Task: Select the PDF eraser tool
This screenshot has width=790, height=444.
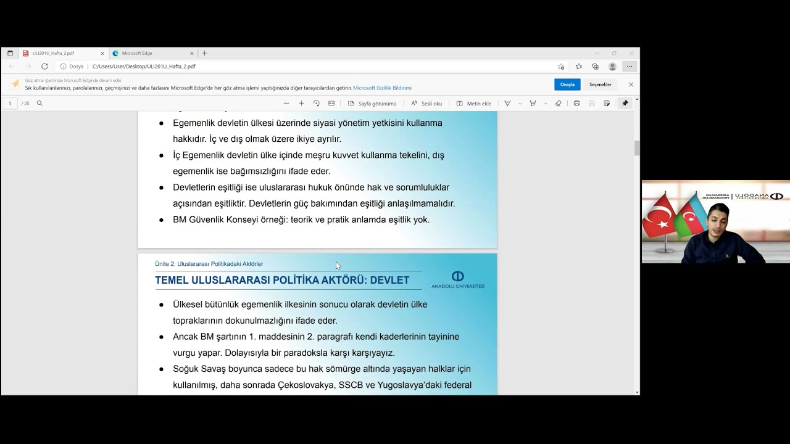Action: click(x=559, y=104)
